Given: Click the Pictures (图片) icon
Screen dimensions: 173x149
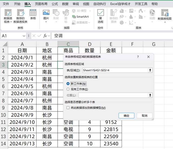Looking at the screenshot, I should [46, 12].
